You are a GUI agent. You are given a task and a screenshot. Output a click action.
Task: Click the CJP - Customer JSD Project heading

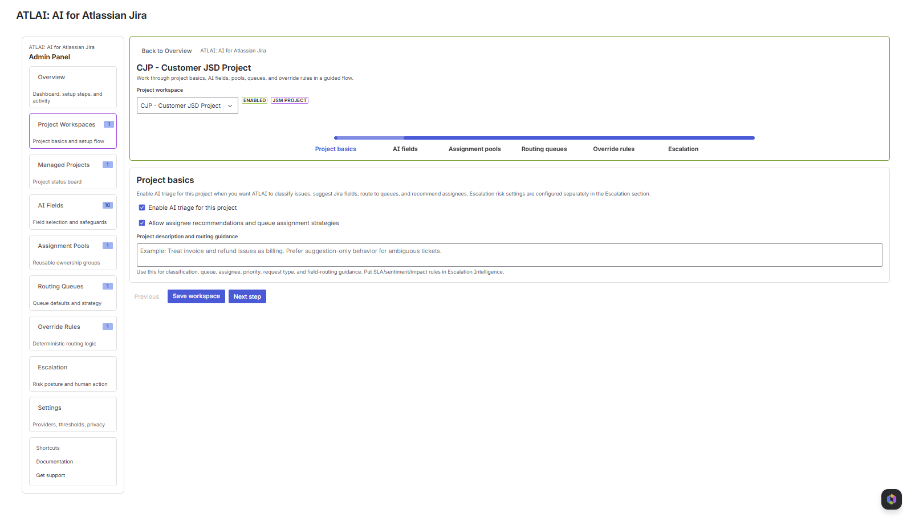click(x=194, y=68)
